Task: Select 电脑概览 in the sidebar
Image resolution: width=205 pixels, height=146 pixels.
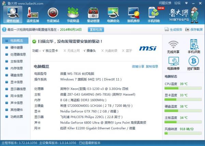Action: coord(15,41)
